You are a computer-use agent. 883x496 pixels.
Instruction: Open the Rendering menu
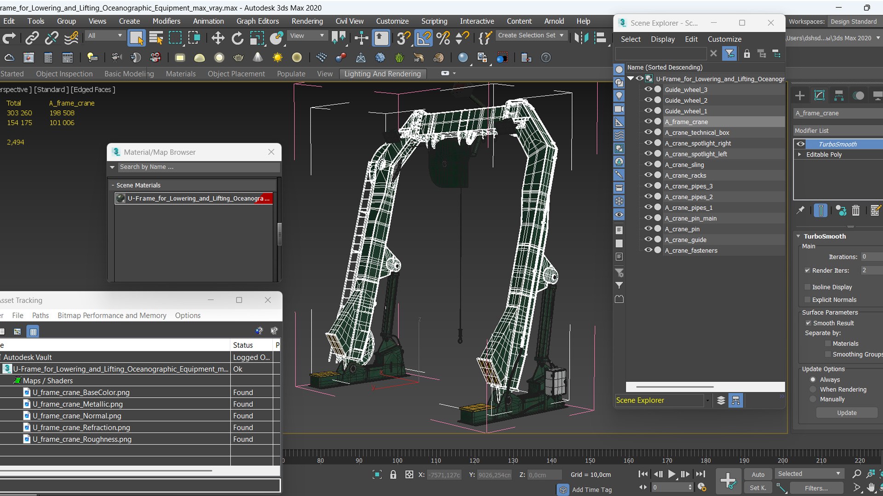[307, 21]
